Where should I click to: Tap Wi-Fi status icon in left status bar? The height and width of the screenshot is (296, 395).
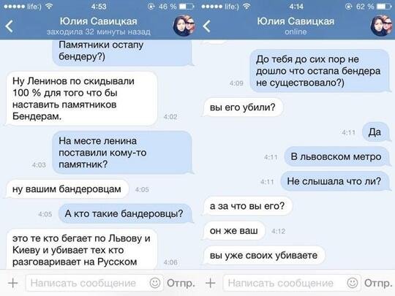point(49,6)
